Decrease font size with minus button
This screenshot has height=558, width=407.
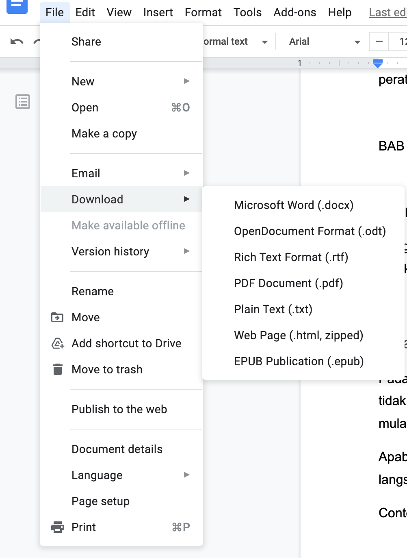[379, 41]
